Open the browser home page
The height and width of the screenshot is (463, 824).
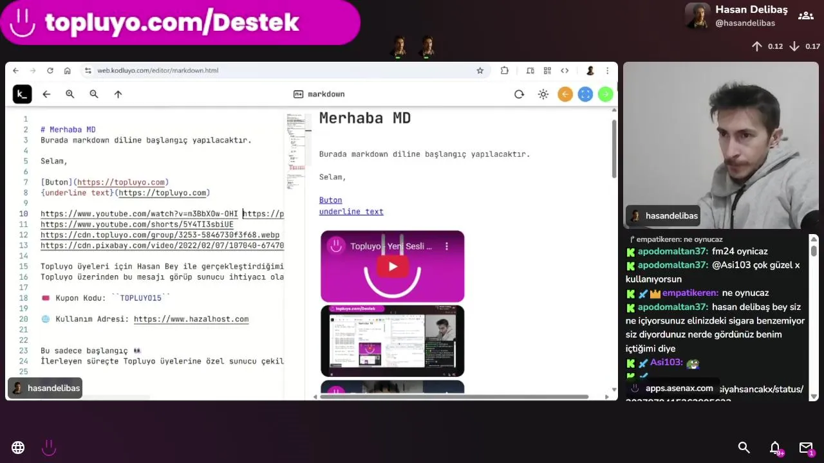click(x=67, y=71)
